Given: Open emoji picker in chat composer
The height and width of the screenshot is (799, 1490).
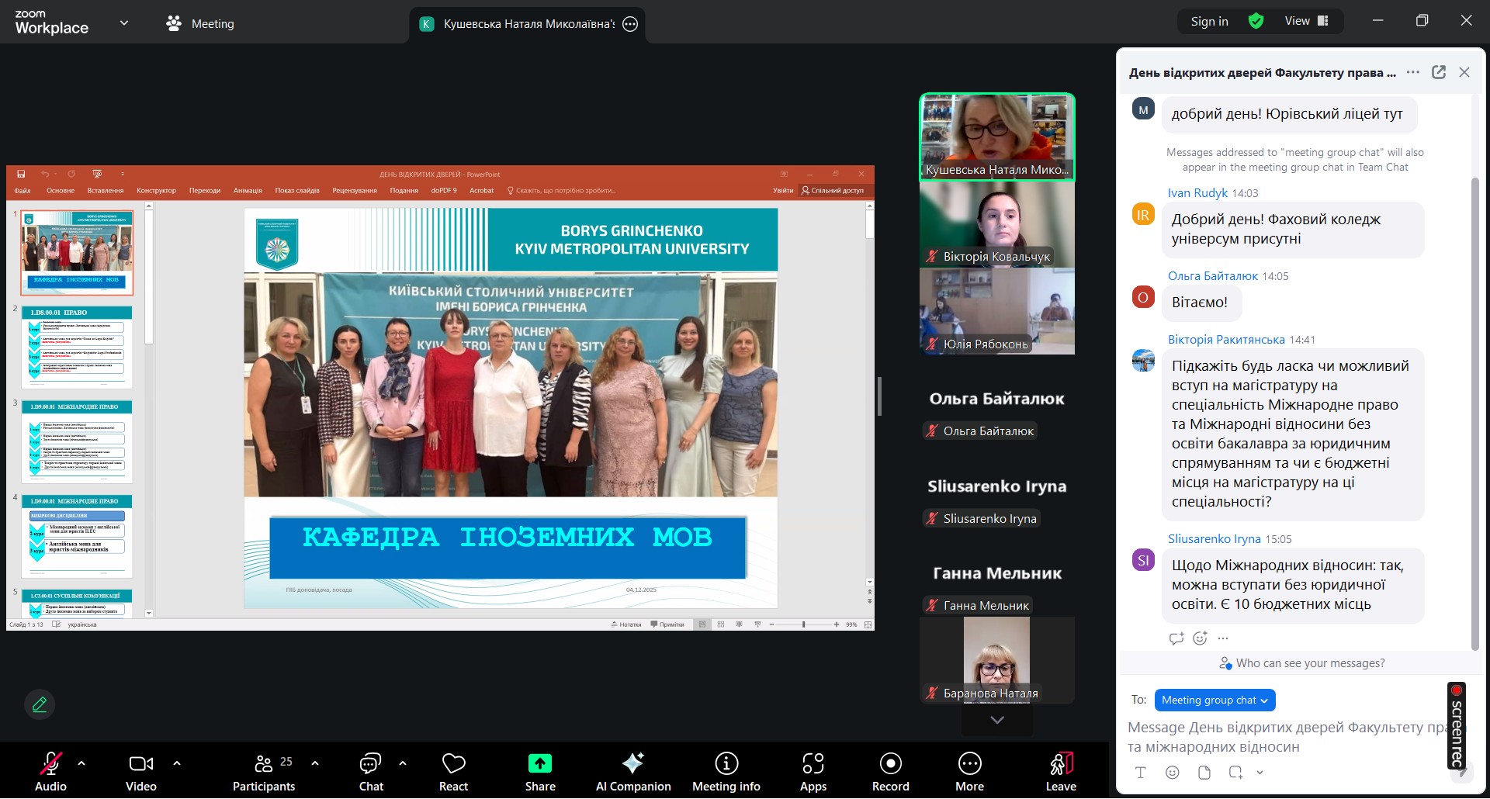Looking at the screenshot, I should (x=1172, y=773).
